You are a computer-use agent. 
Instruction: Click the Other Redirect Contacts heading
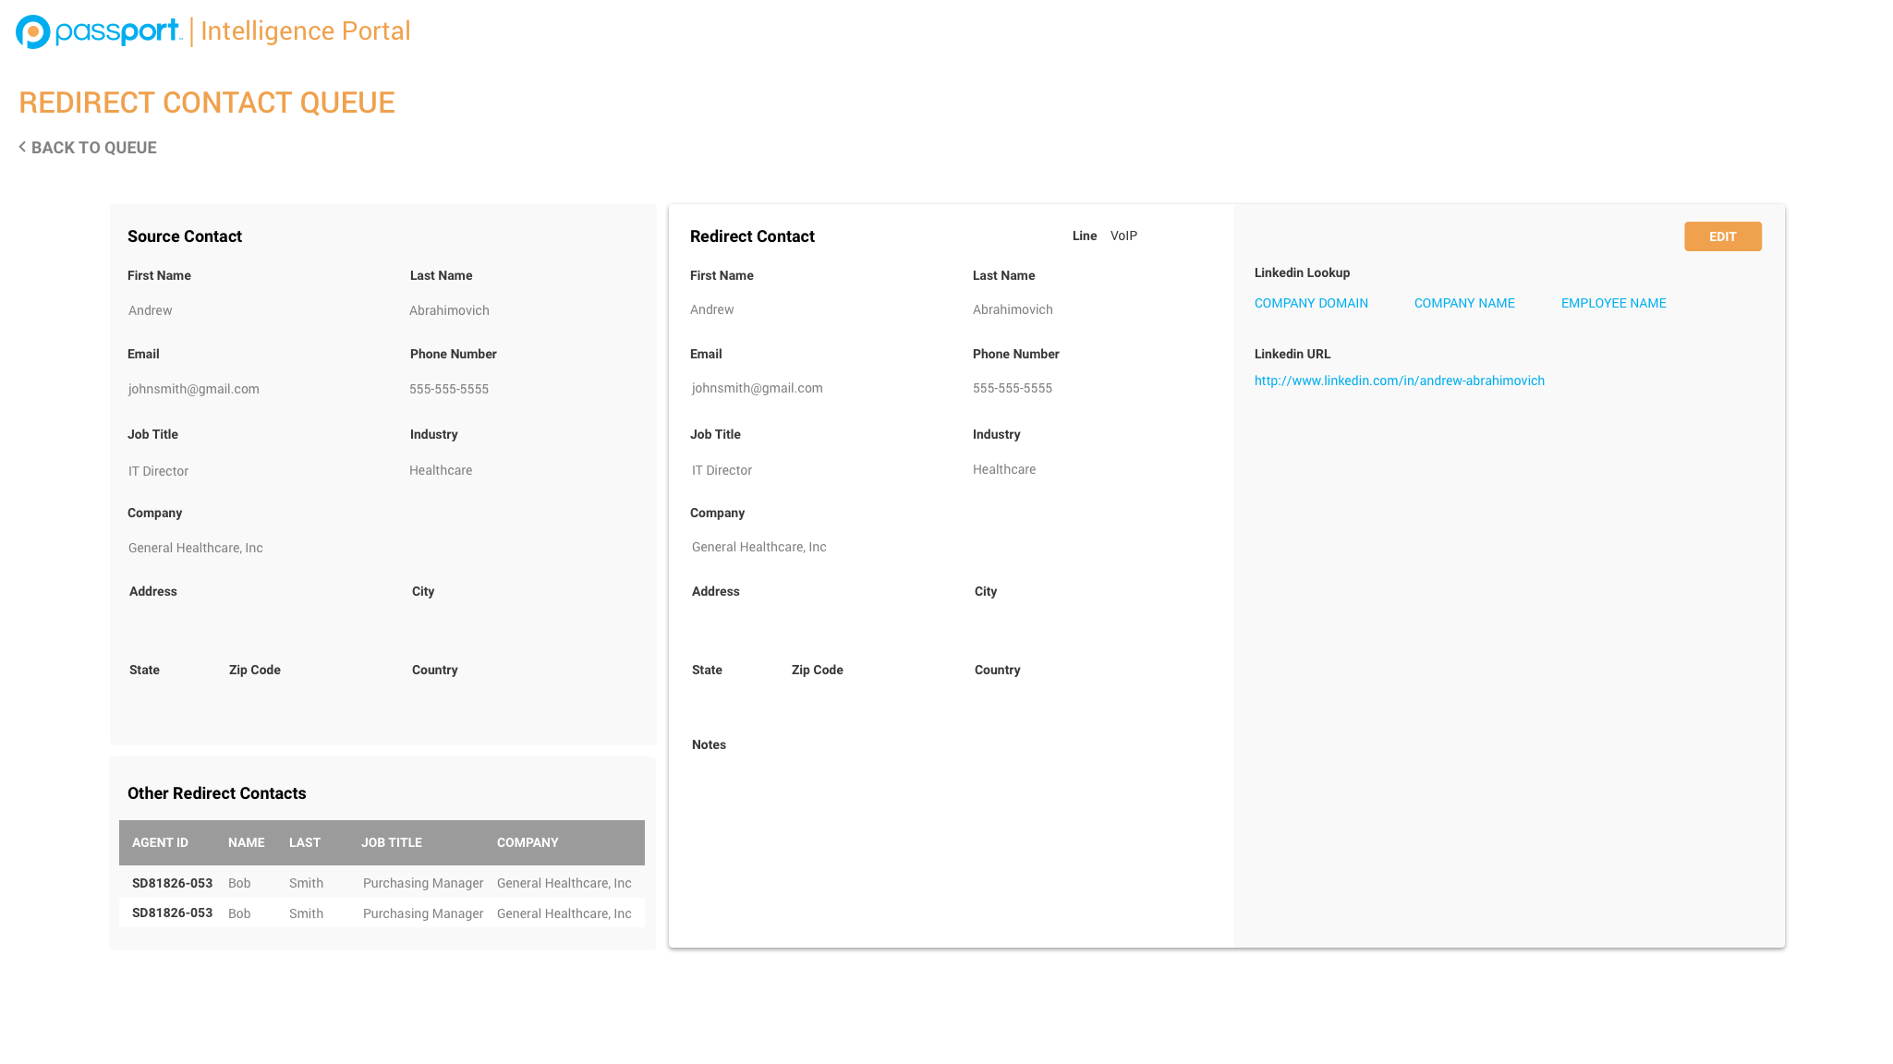pyautogui.click(x=216, y=793)
